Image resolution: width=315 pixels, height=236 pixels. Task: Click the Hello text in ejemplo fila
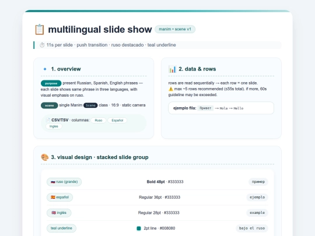coord(239,108)
